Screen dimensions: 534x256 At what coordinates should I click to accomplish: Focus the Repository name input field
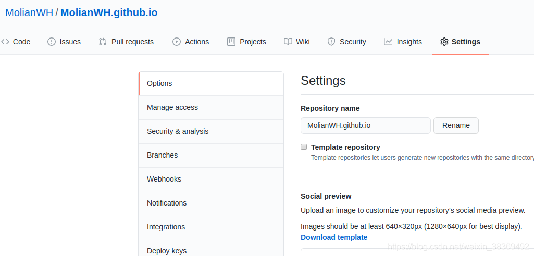366,125
